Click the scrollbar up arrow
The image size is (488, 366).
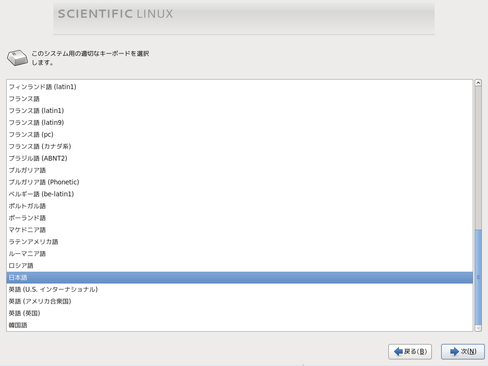pyautogui.click(x=478, y=83)
